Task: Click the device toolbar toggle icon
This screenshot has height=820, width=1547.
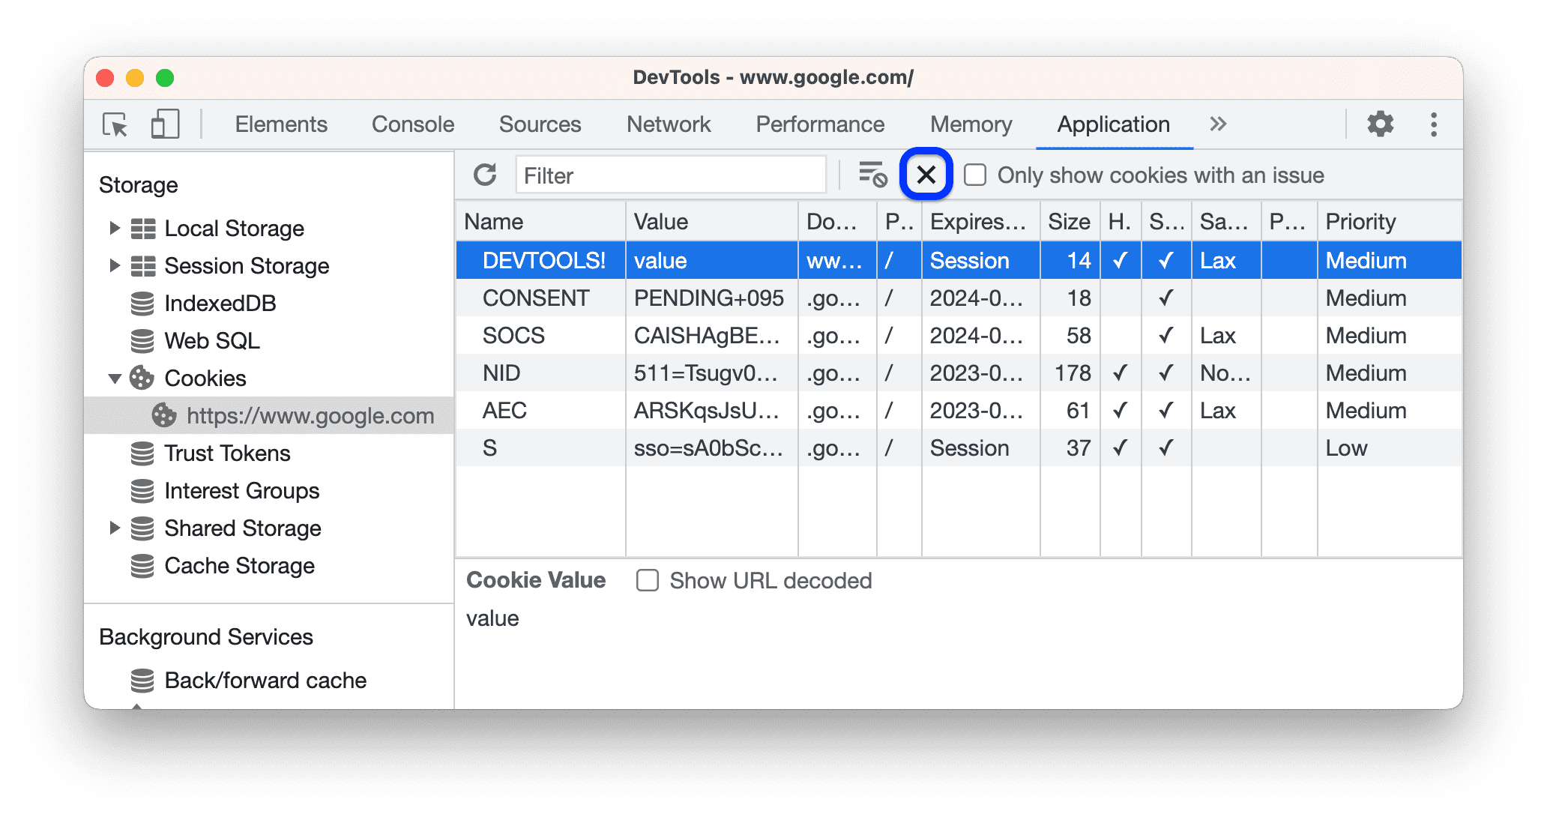Action: pyautogui.click(x=162, y=122)
